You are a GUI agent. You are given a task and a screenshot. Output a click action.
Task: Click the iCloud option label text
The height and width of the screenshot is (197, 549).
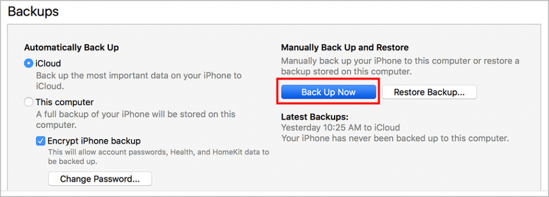coord(48,63)
